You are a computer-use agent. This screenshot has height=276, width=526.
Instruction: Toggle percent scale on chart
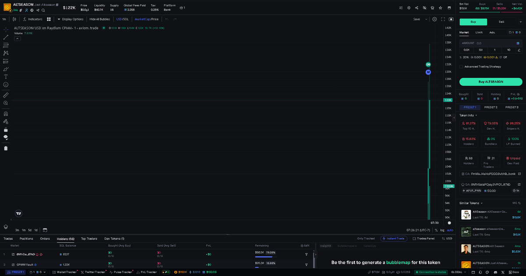point(436,230)
